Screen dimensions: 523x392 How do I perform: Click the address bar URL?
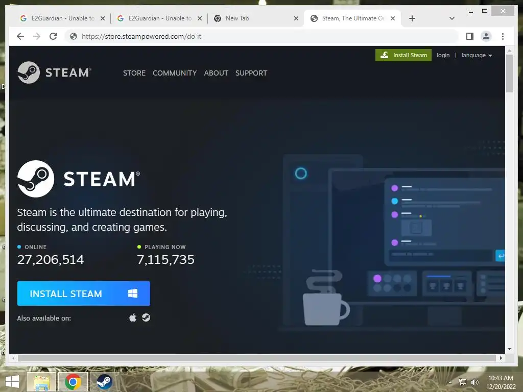(x=141, y=36)
